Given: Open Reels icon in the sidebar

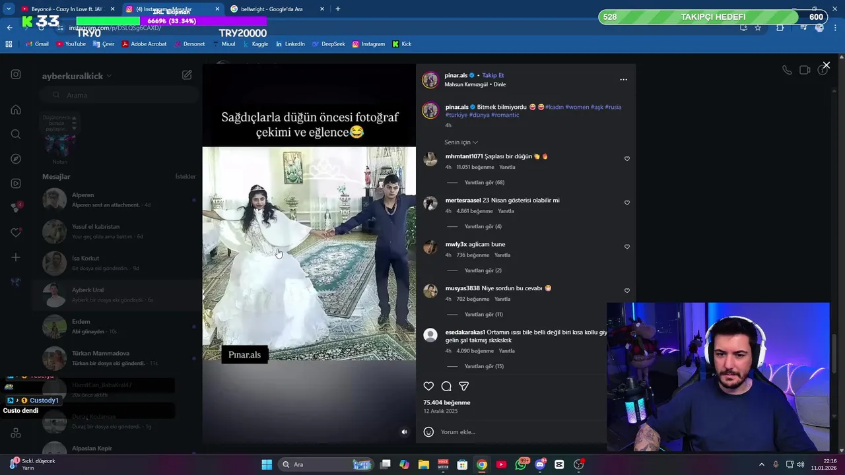Looking at the screenshot, I should (x=16, y=183).
